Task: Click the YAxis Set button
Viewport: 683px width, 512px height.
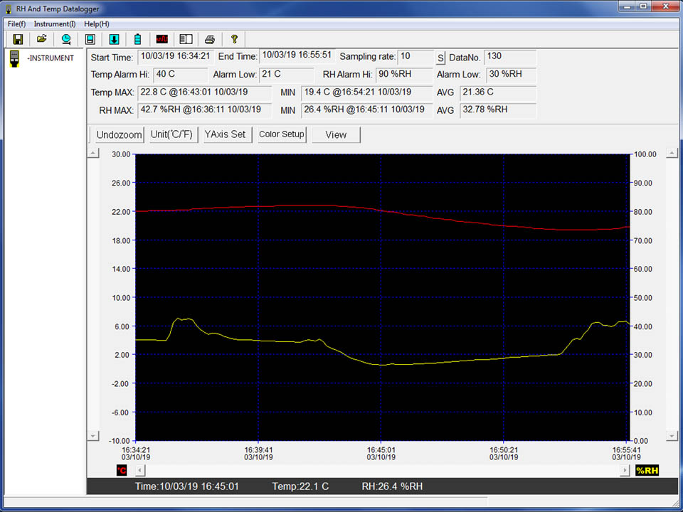Action: pyautogui.click(x=228, y=134)
